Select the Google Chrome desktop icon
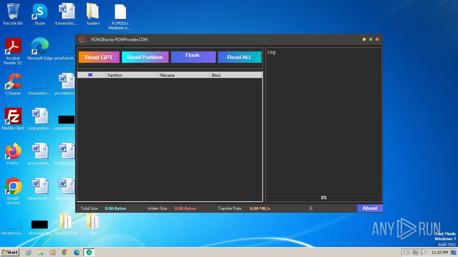The image size is (458, 257). pyautogui.click(x=13, y=191)
